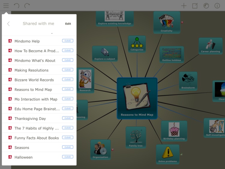Click the undo arrow icon

click(x=16, y=6)
